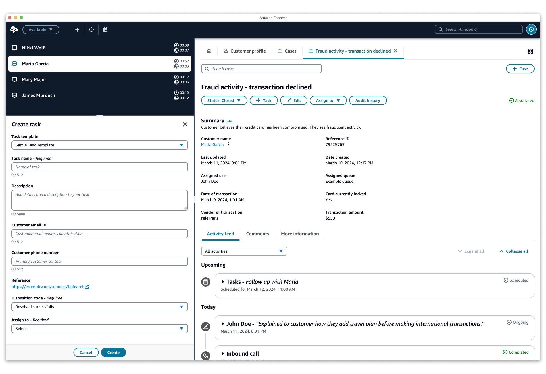Open the Maria Garcia customer link

coord(212,144)
